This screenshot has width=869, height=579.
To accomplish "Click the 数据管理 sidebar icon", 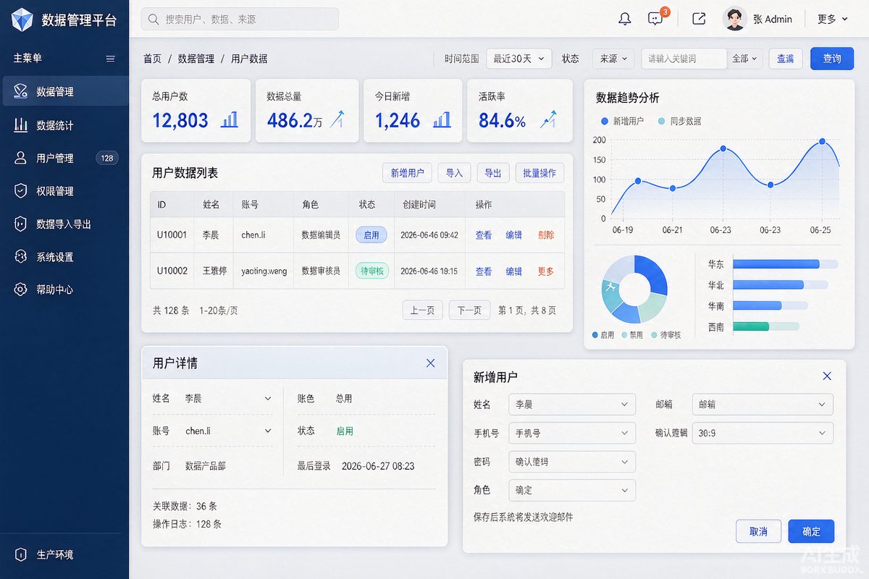I will [20, 92].
